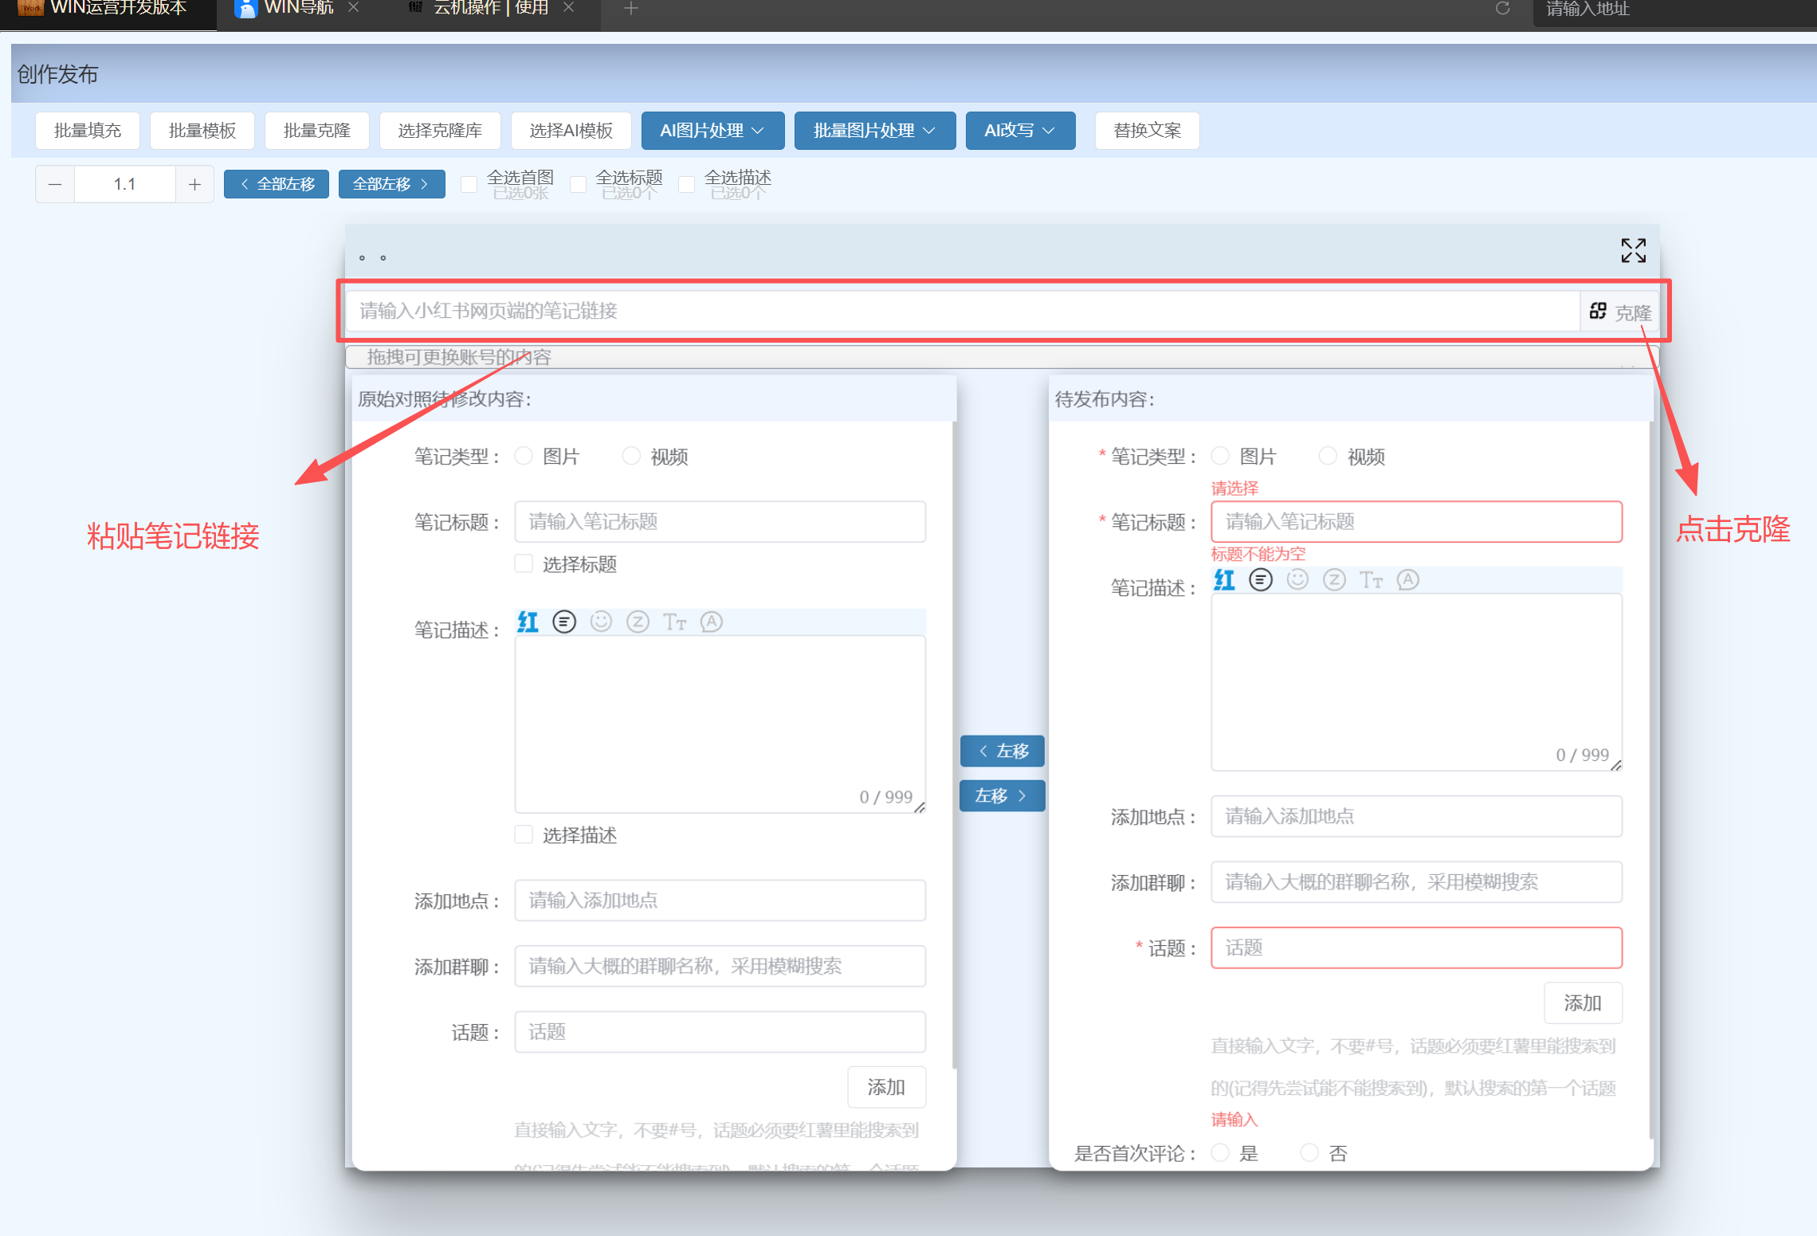Open the 批量图片处理 dropdown
The width and height of the screenshot is (1817, 1236).
[x=874, y=131]
